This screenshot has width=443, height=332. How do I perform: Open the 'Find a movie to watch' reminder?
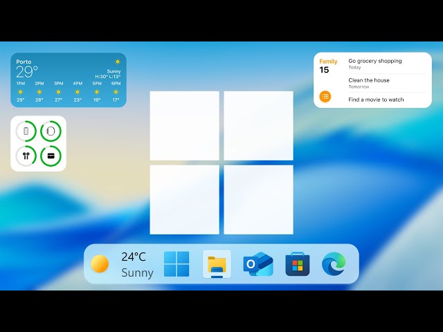pyautogui.click(x=376, y=100)
